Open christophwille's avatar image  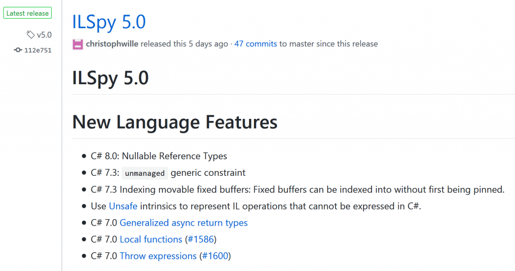(77, 44)
